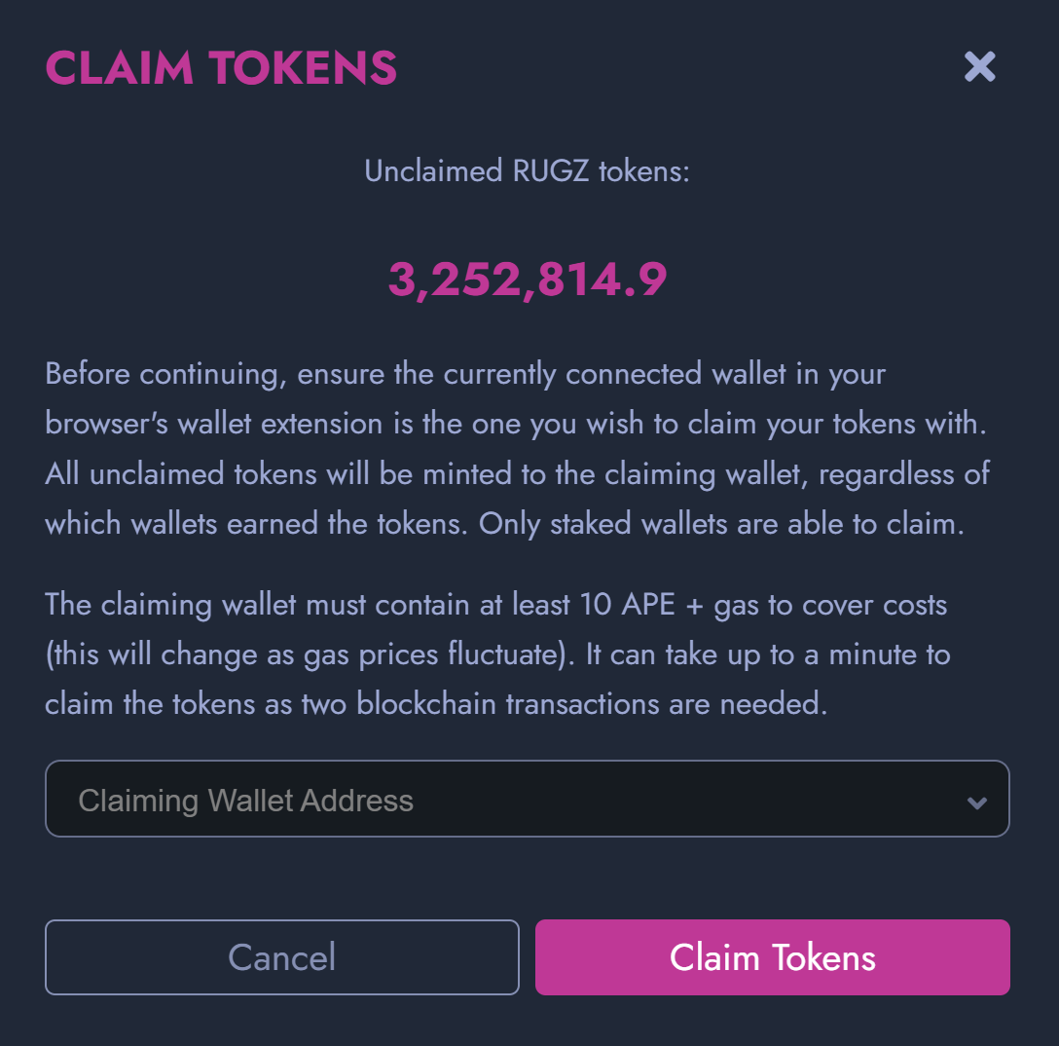Select the unclaimed amount 3,252,814.9
1059x1046 pixels.
coord(528,280)
